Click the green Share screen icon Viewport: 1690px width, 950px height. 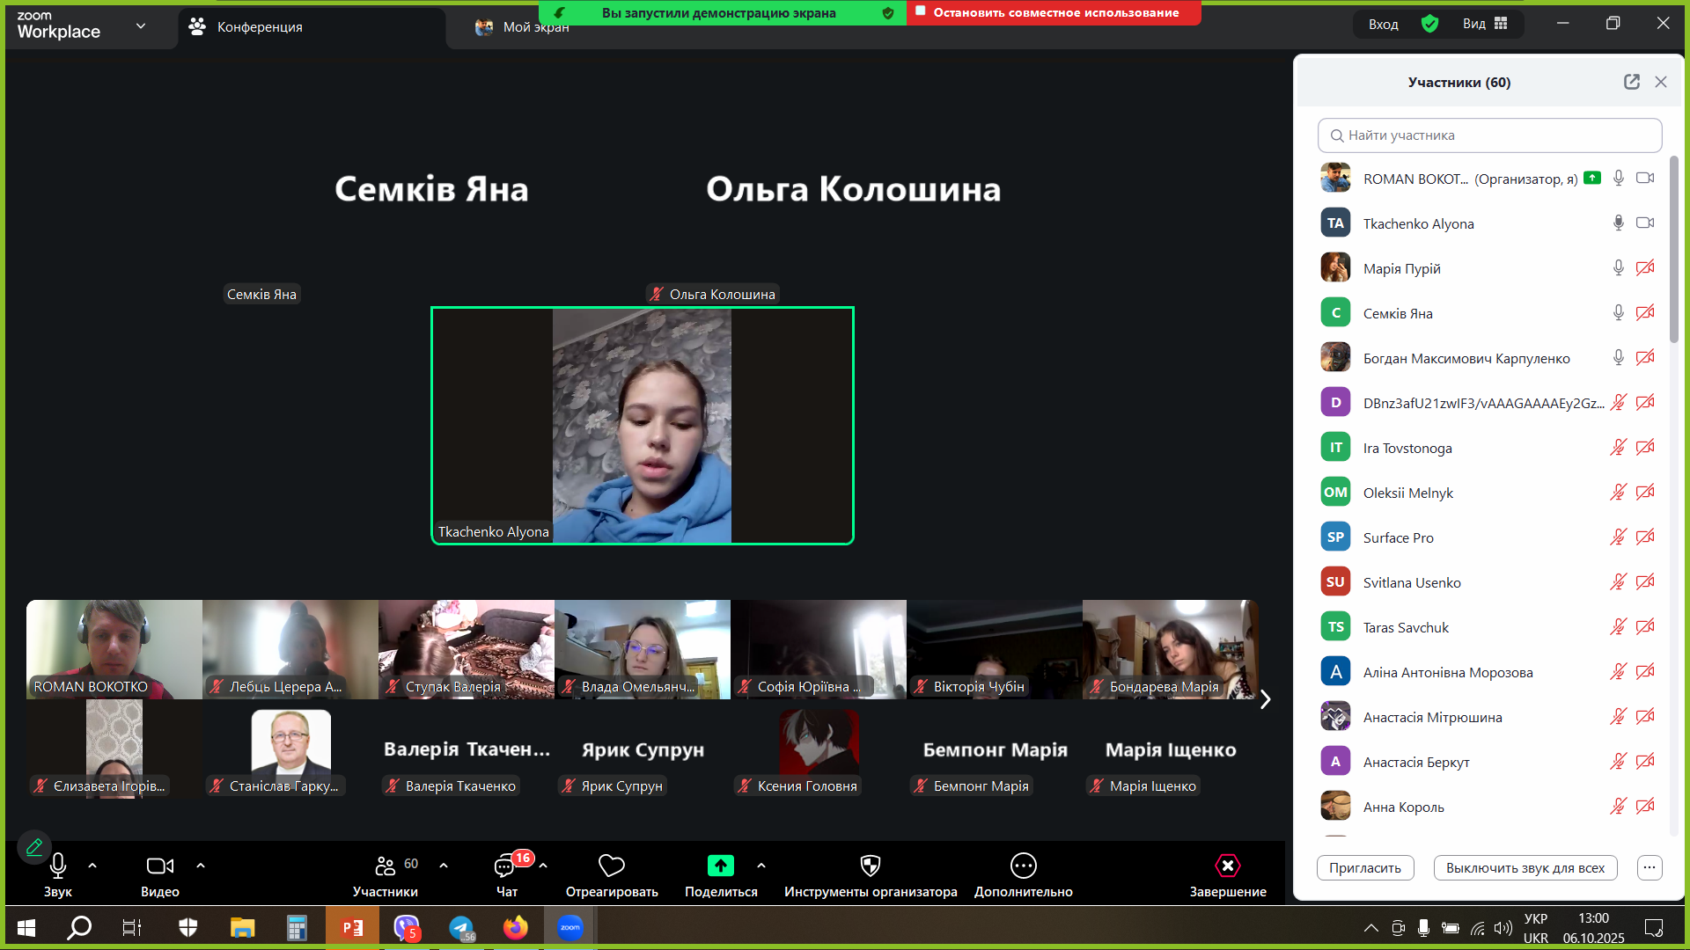pyautogui.click(x=720, y=866)
